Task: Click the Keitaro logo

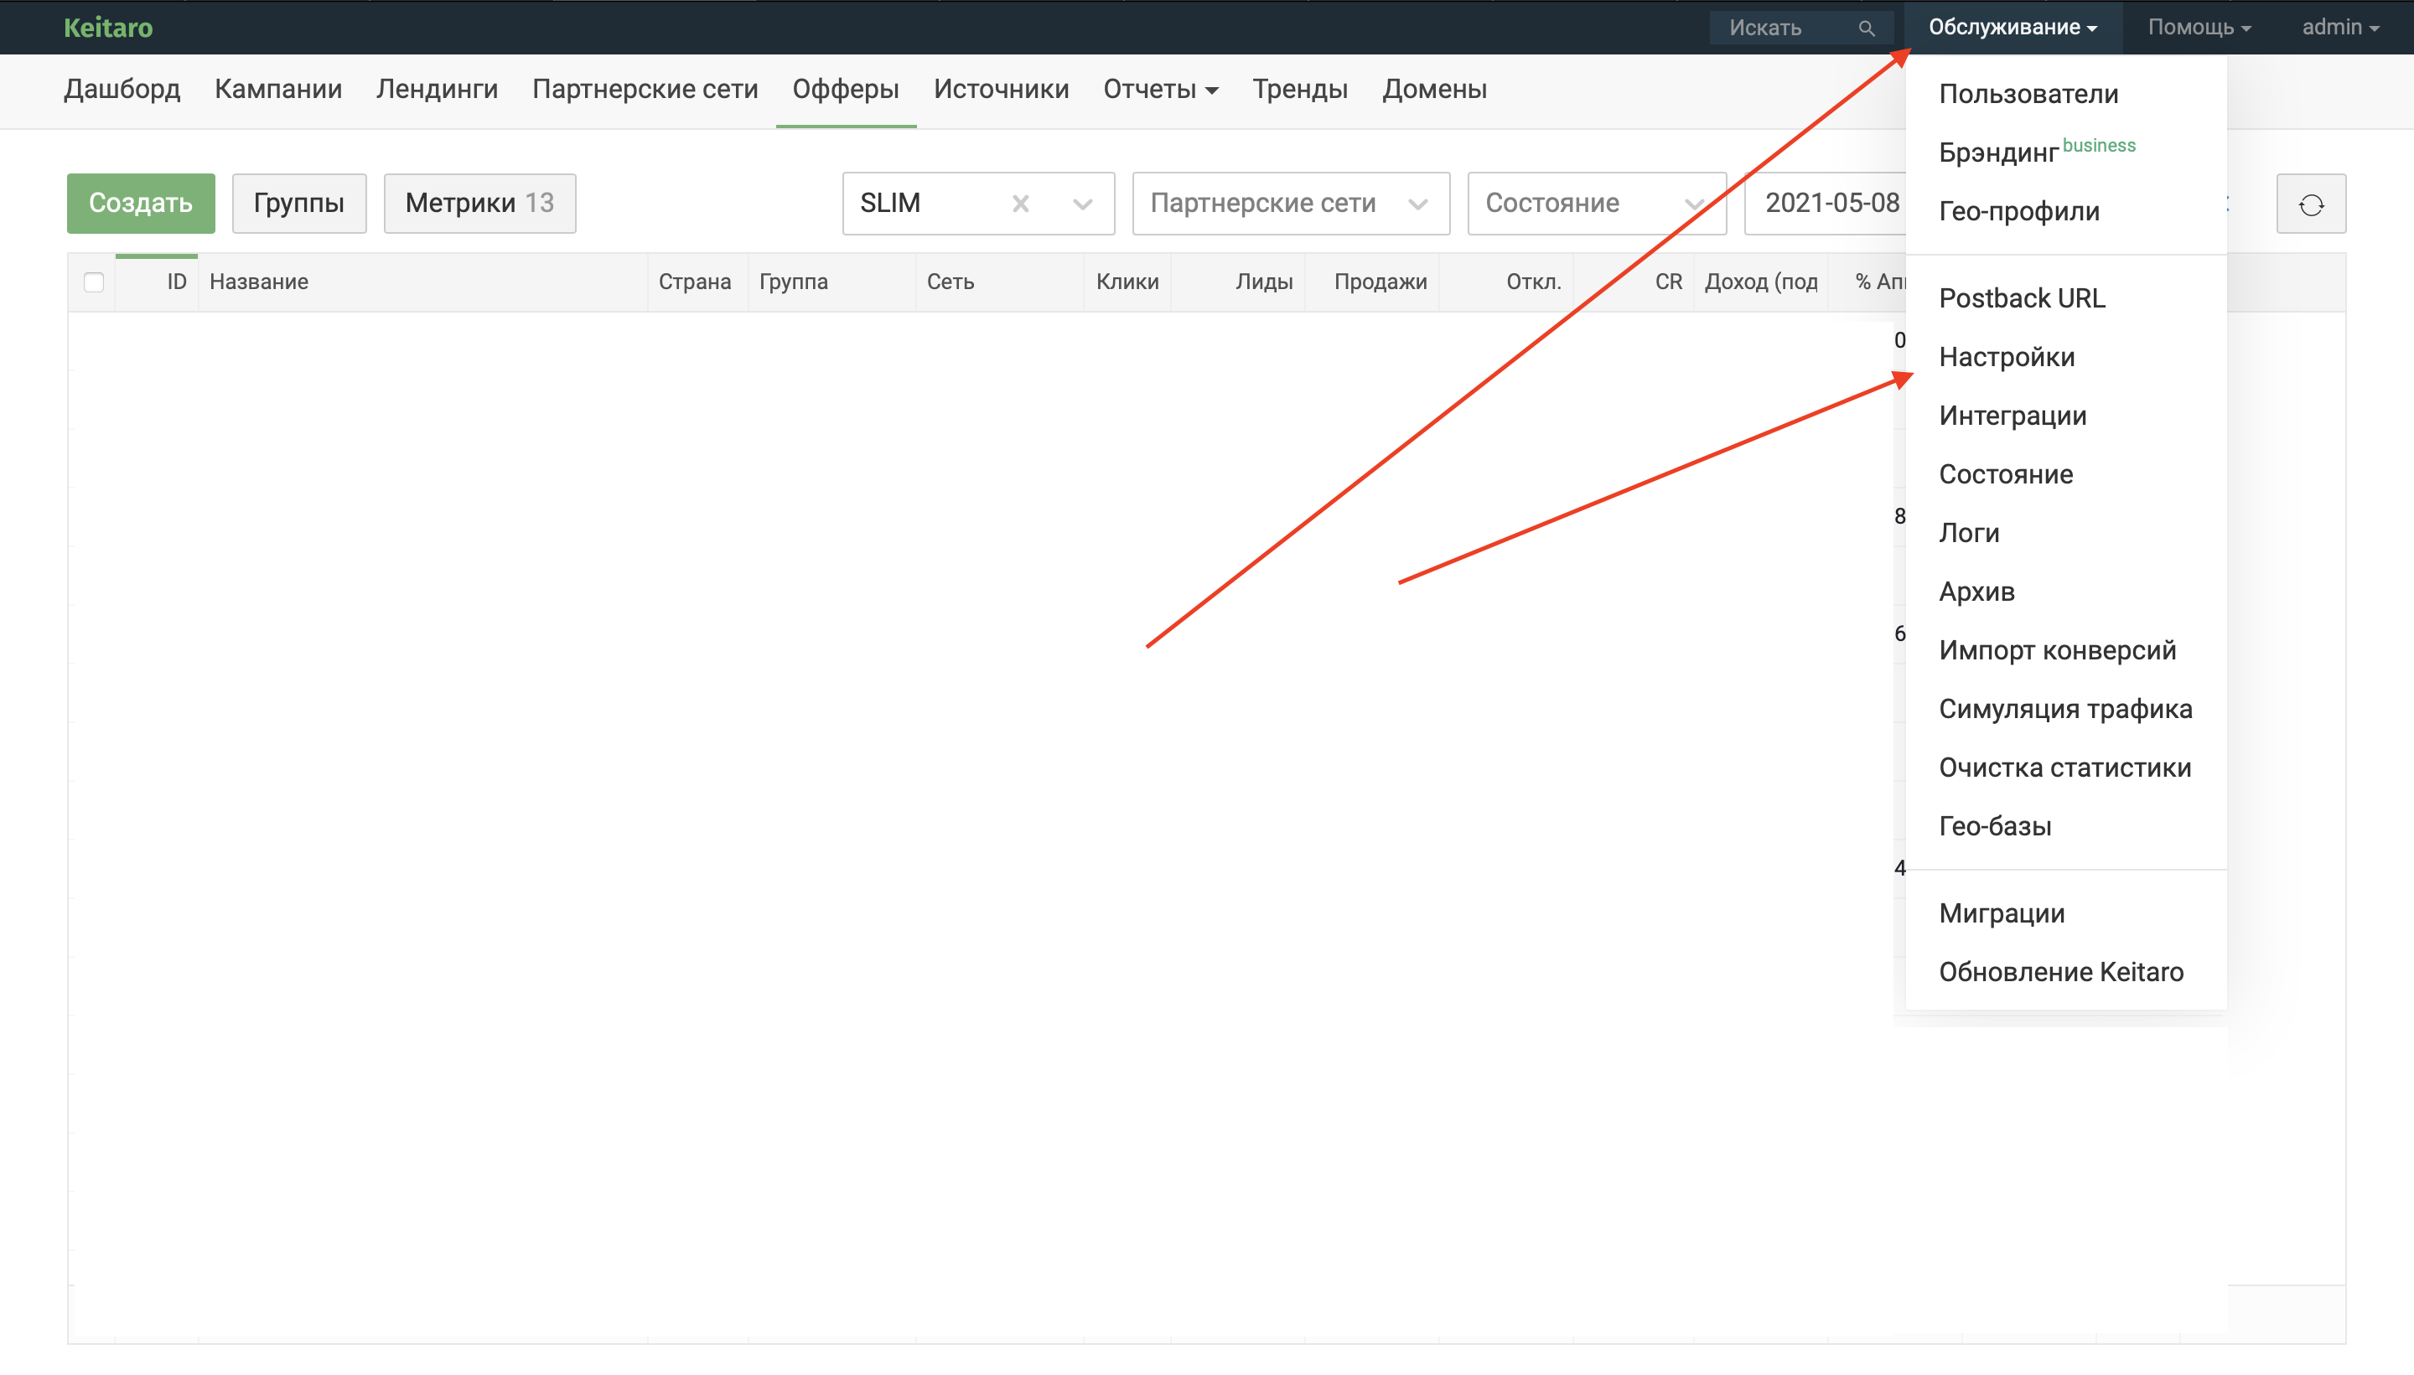Action: coord(107,28)
